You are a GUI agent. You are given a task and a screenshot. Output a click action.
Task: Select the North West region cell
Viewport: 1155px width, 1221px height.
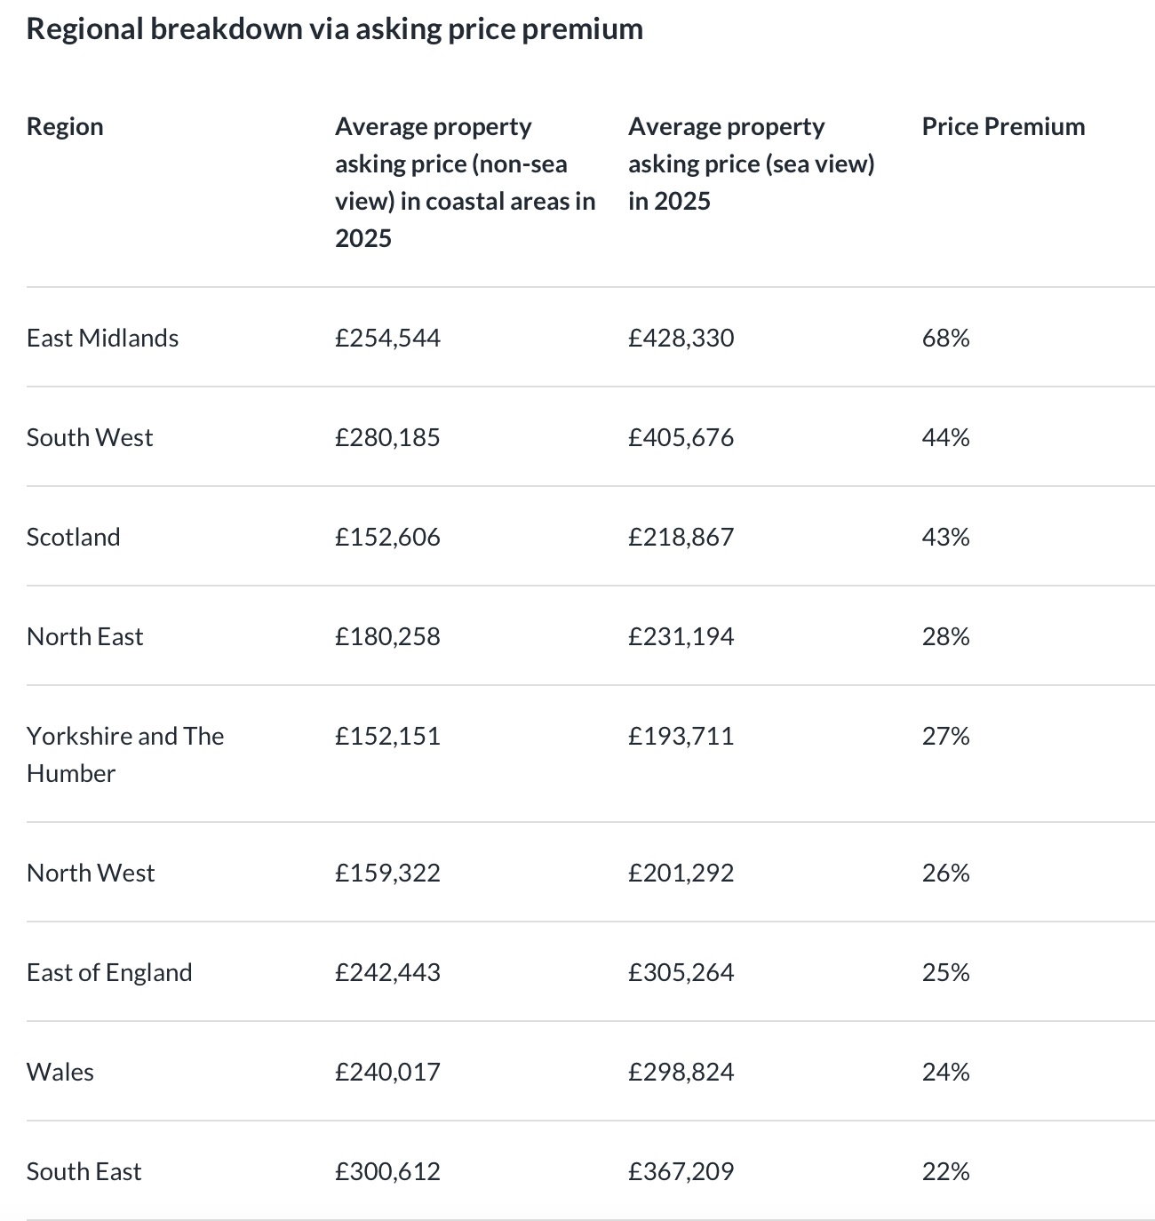[x=91, y=874]
